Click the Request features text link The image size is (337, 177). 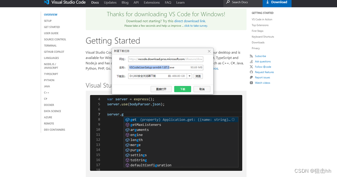265,72
